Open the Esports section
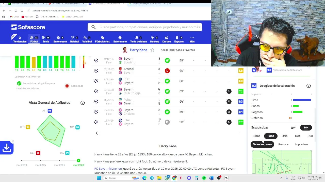The image size is (325, 182). [x=179, y=39]
